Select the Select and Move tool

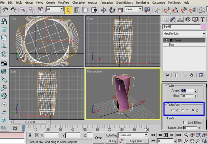[x=104, y=10]
